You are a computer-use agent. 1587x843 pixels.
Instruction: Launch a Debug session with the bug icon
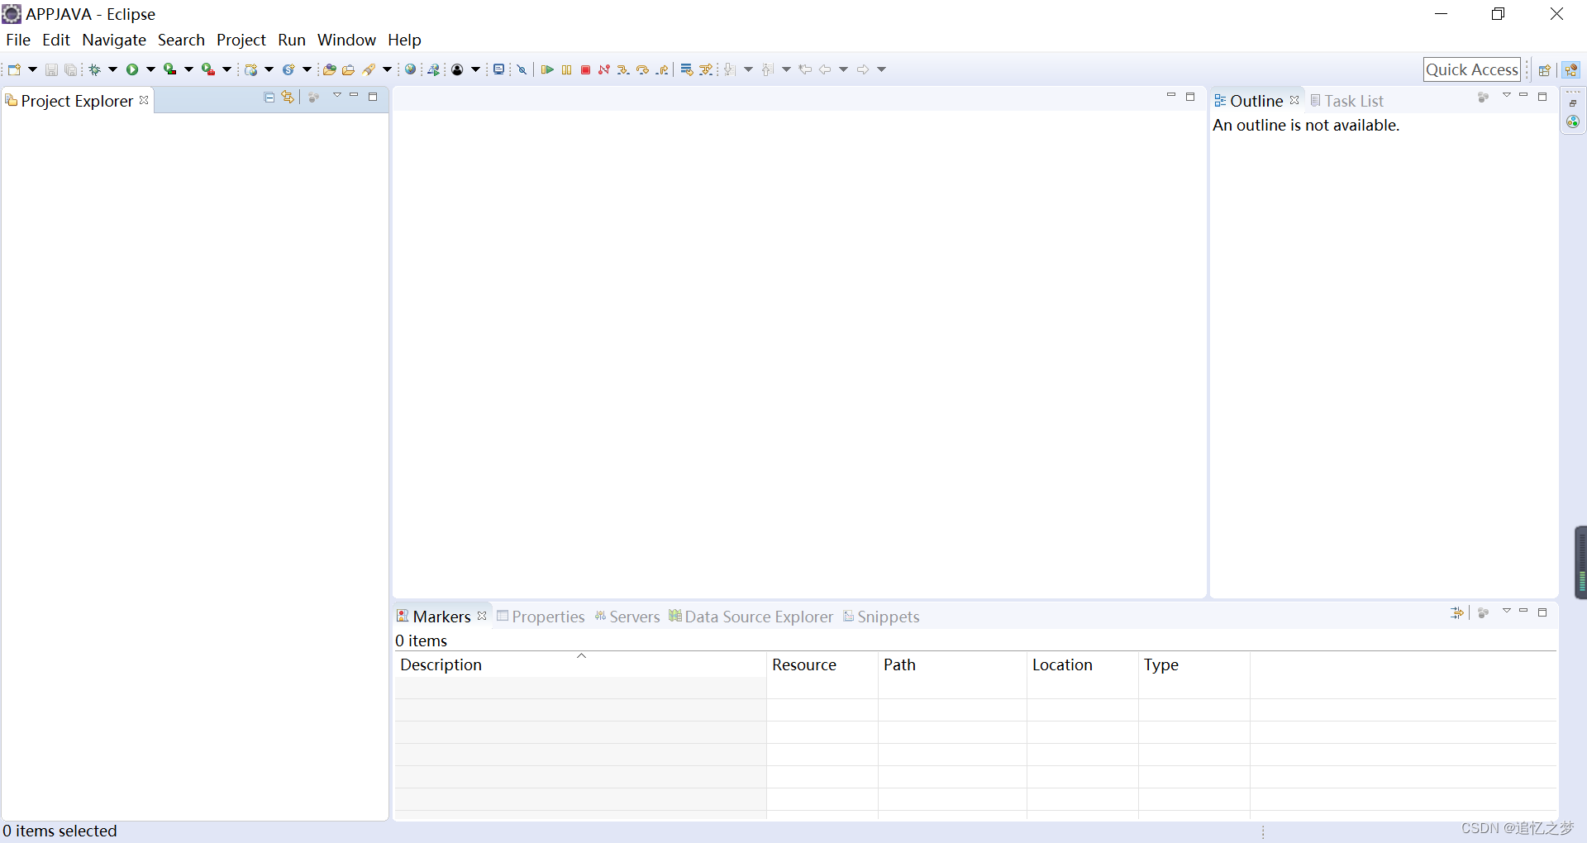(94, 69)
